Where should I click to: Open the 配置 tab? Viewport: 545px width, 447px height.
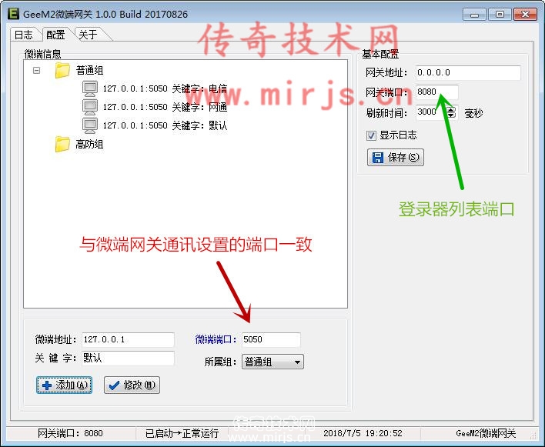point(55,35)
